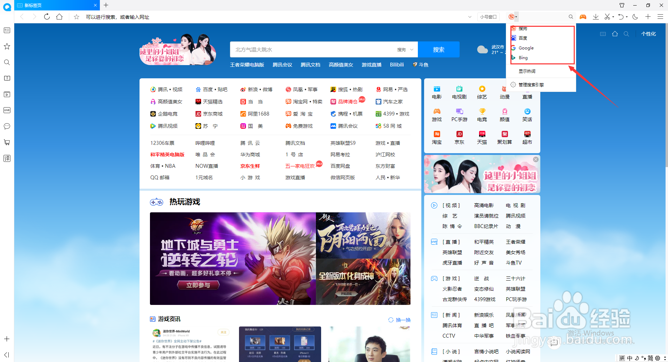Open the 个性化 link

(x=649, y=34)
